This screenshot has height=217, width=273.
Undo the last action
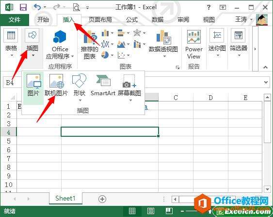tap(37, 7)
